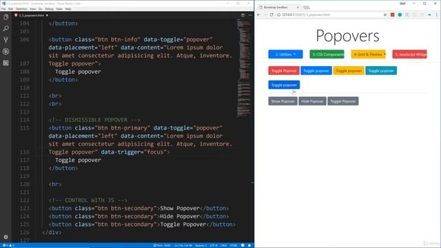Open the notifications bell in status bar
This screenshot has height=248, width=441.
[249, 245]
